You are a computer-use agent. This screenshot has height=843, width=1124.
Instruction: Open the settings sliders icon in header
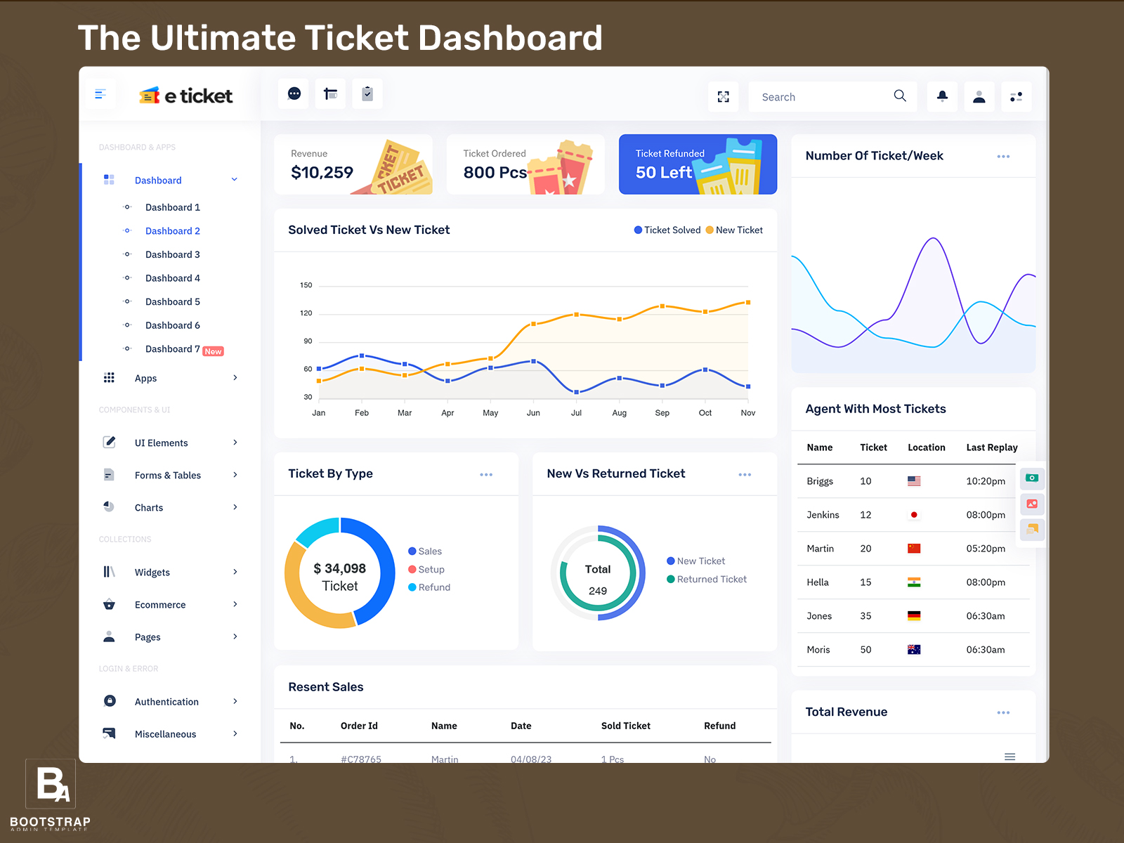point(1016,97)
